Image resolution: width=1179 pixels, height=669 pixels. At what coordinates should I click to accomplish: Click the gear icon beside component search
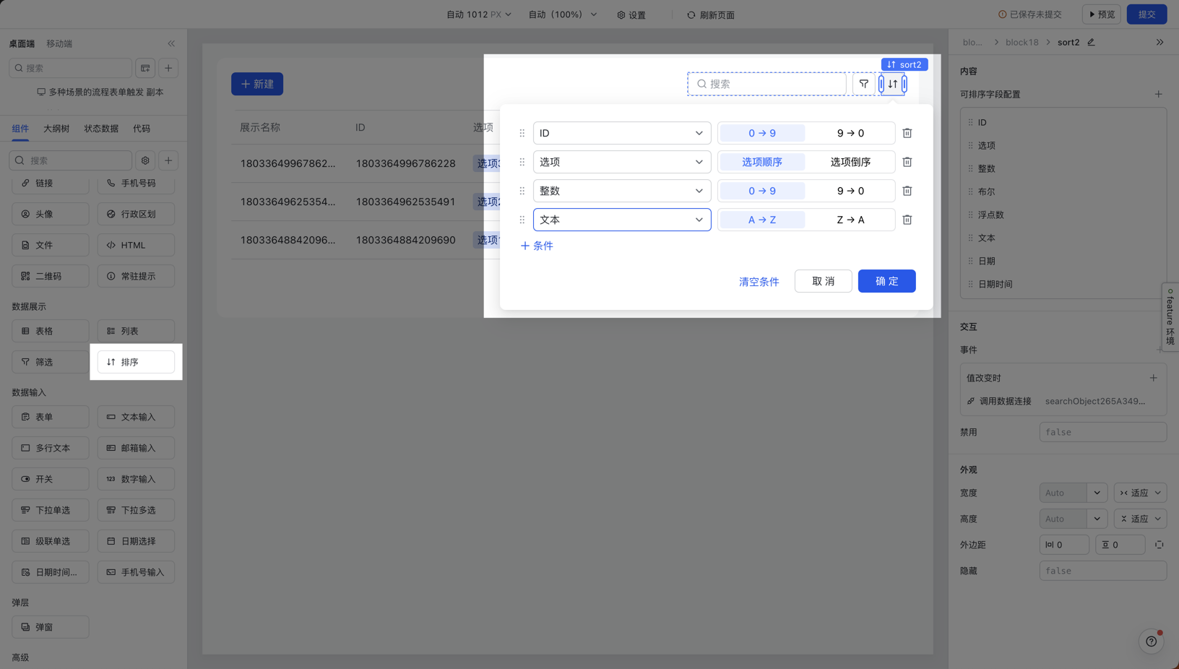pos(145,160)
